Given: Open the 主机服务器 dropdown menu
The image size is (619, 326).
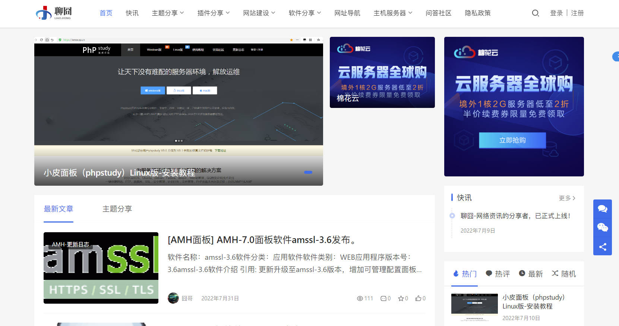Looking at the screenshot, I should 393,13.
